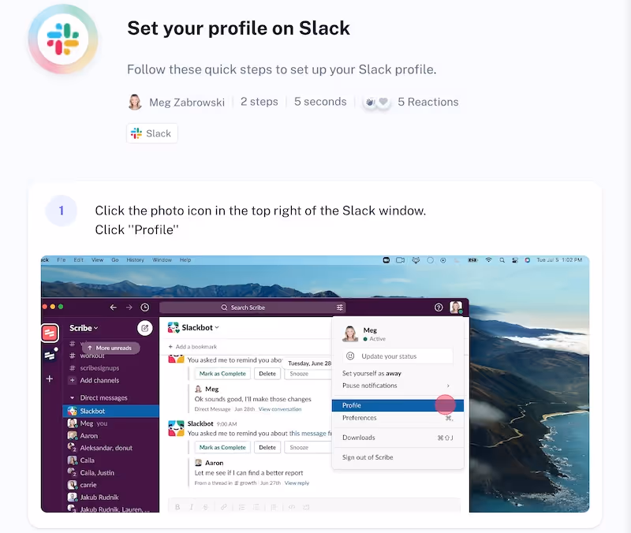Viewport: 631px width, 533px height.
Task: Click the history clock icon
Action: pos(145,307)
